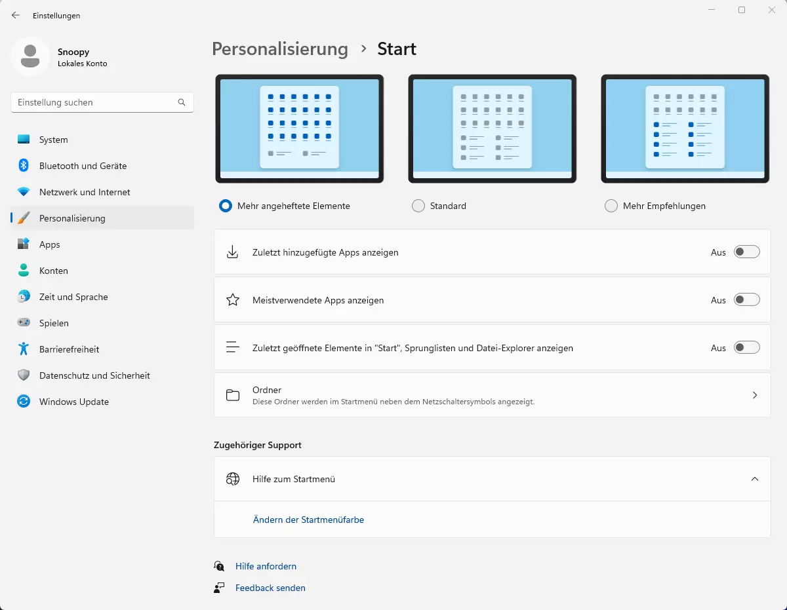Click the back arrow icon in the title bar
Image resolution: width=787 pixels, height=610 pixels.
point(16,15)
